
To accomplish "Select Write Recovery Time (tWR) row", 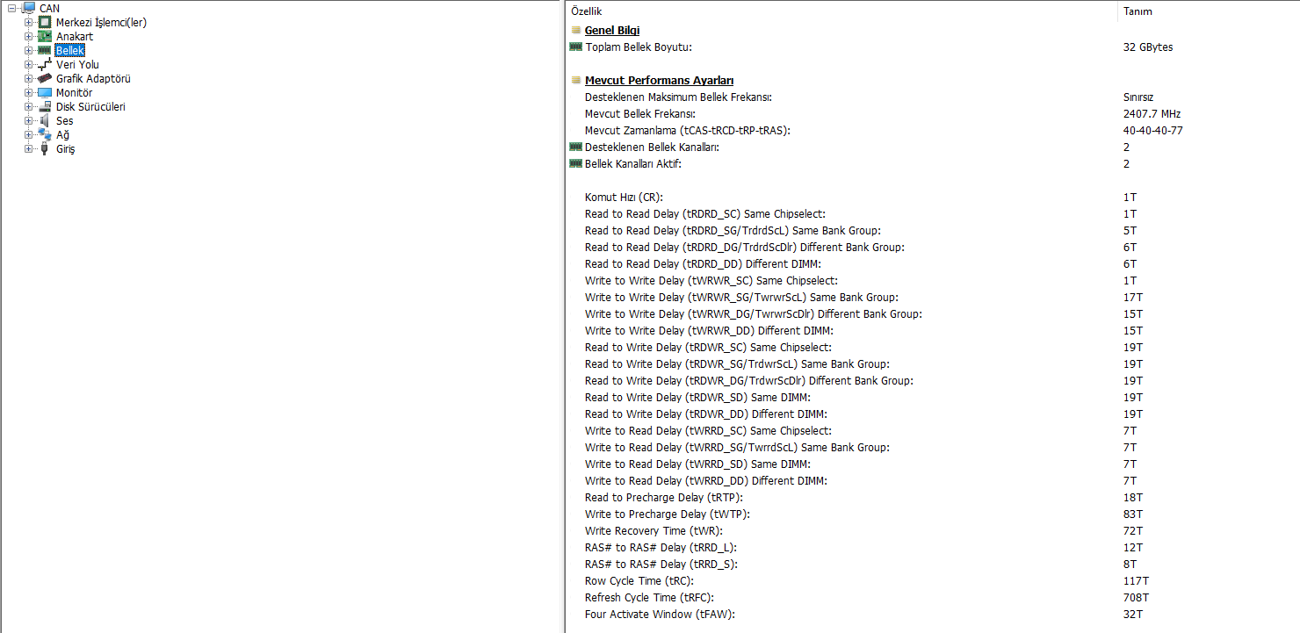I will point(933,530).
